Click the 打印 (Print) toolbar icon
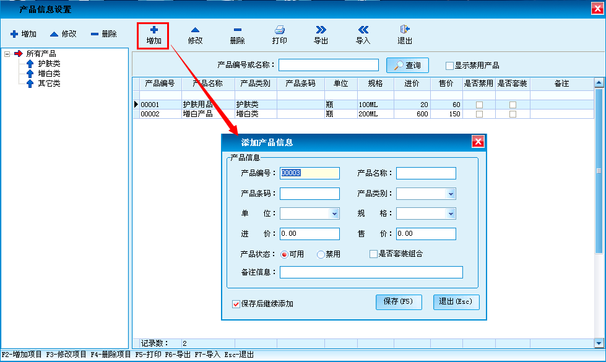 pyautogui.click(x=279, y=30)
